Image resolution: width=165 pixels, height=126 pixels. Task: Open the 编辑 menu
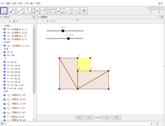pos(8,3)
